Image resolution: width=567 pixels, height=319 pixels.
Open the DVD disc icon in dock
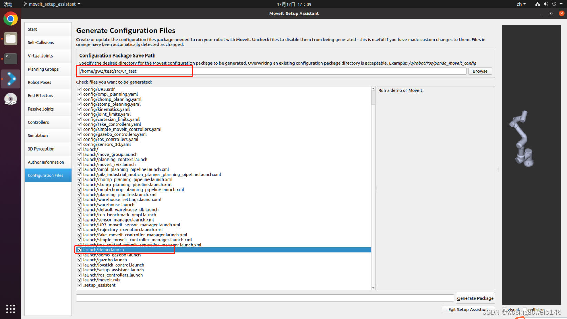pyautogui.click(x=11, y=99)
